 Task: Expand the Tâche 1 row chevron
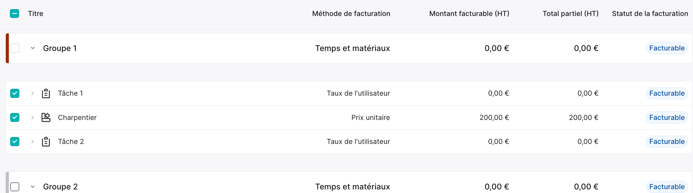coord(33,93)
